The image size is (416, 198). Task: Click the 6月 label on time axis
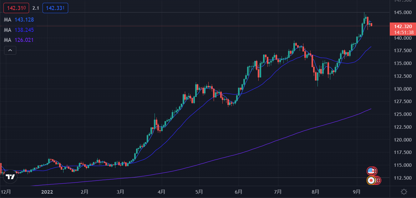[239, 191]
